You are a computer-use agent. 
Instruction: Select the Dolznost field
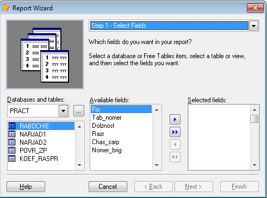click(x=121, y=126)
